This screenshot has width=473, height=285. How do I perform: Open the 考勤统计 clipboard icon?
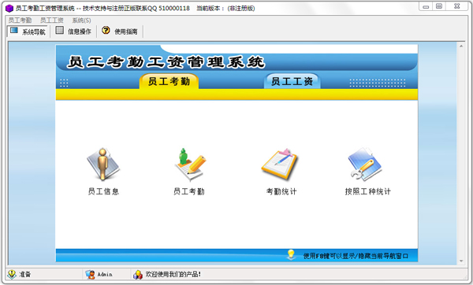280,165
